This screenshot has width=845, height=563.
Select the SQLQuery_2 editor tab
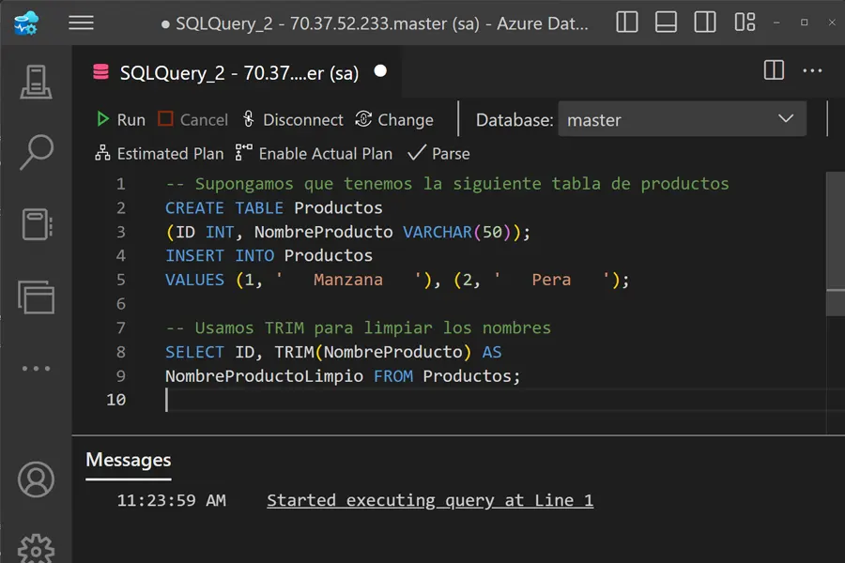coord(235,71)
